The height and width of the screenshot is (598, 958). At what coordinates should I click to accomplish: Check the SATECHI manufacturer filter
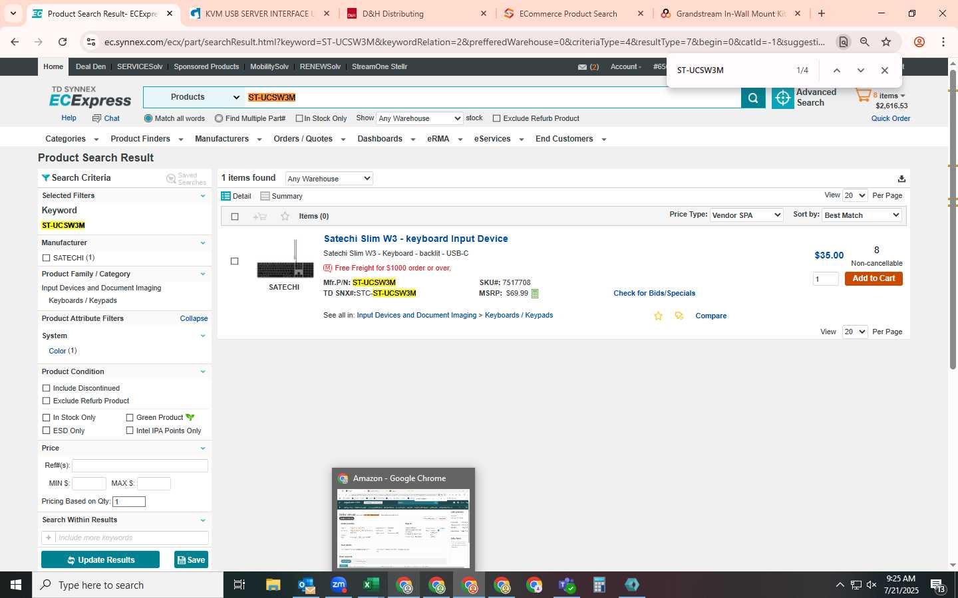pos(46,258)
